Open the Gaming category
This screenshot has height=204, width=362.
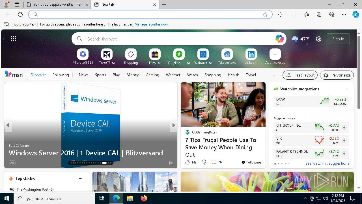152,75
